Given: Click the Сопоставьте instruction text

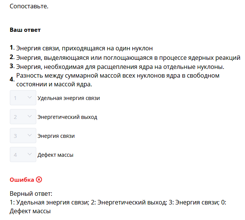Looking at the screenshot, I should pos(29,6).
